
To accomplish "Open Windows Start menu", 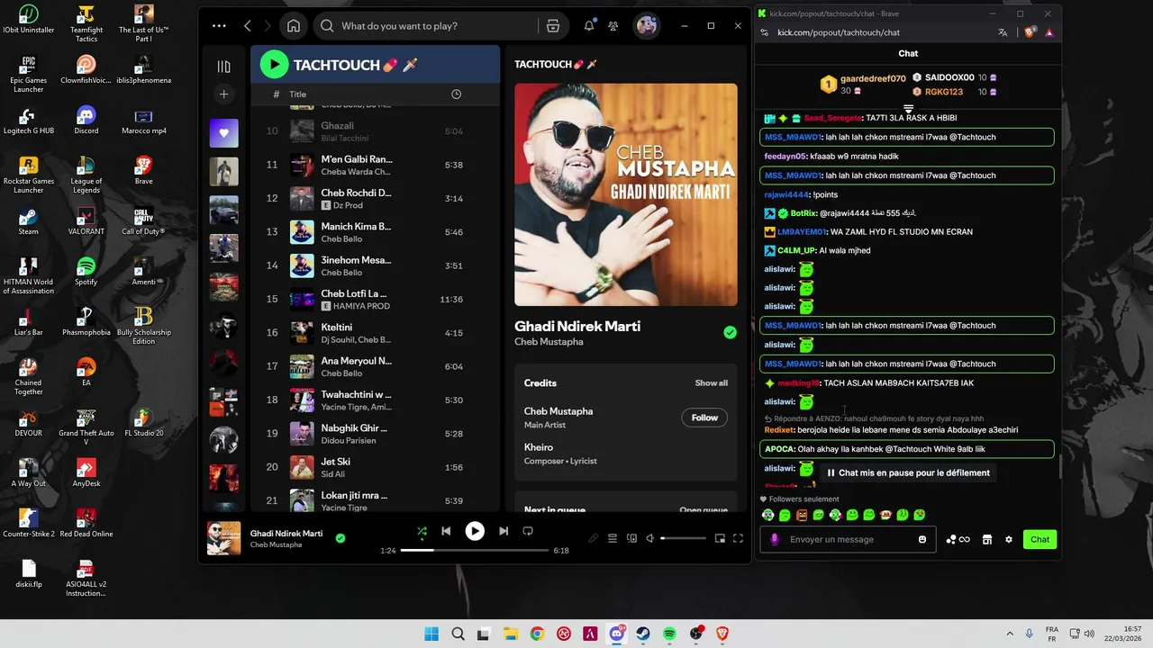I will 431,634.
